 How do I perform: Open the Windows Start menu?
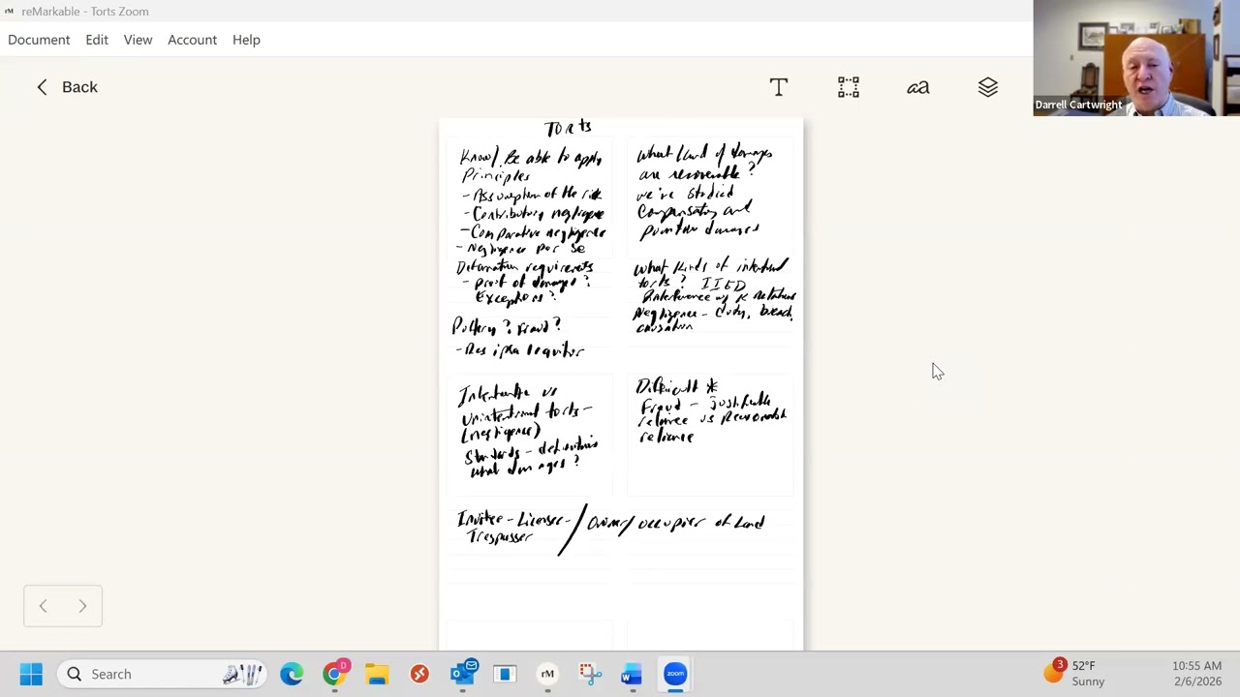(31, 674)
